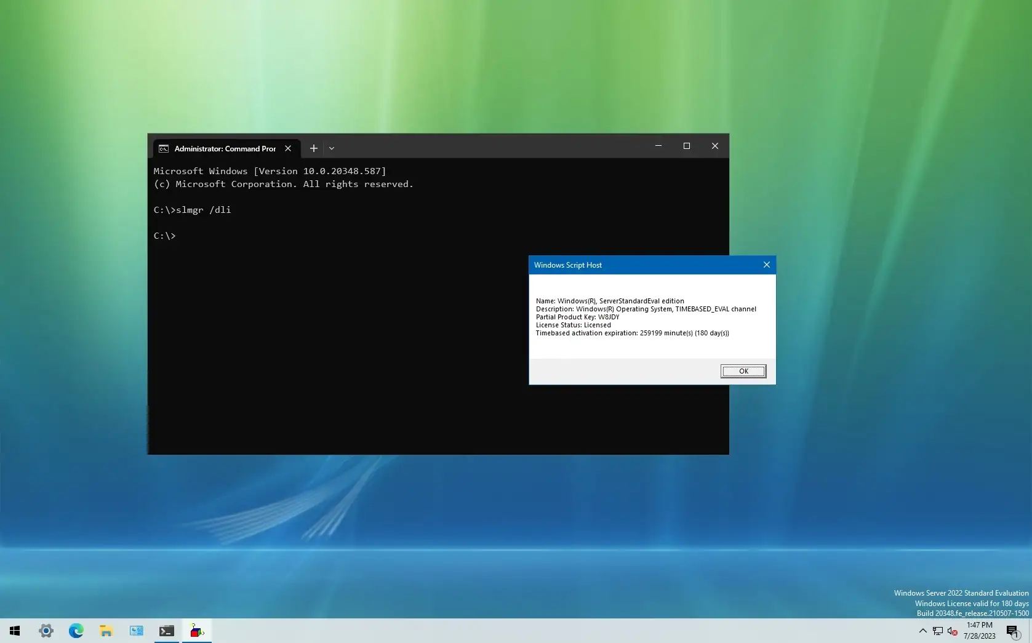
Task: Click the empty C:\> prompt line
Action: tap(165, 236)
